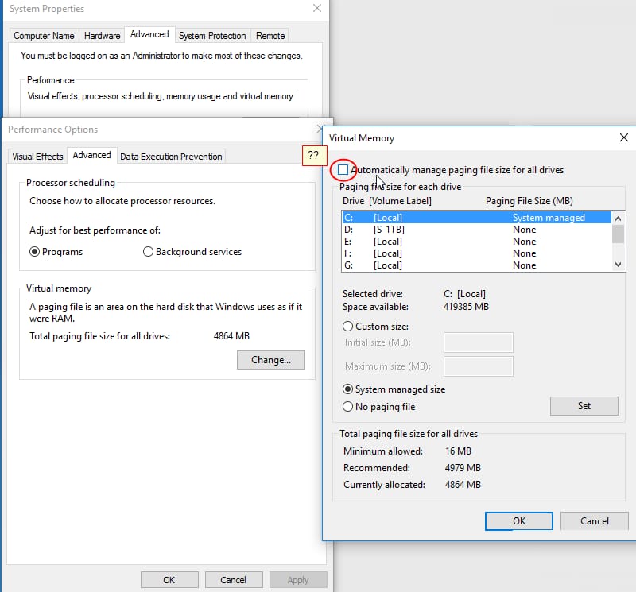
Task: Switch to Hardware tab in System Properties
Action: coord(103,36)
